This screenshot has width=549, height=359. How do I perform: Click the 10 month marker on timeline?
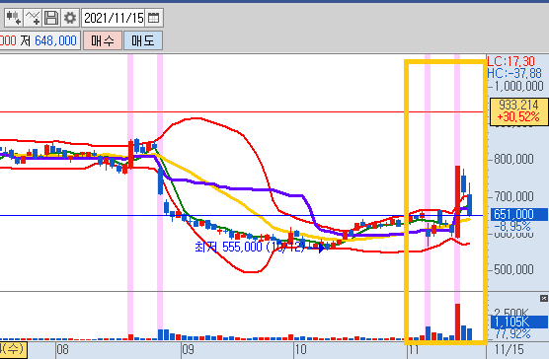coord(300,349)
